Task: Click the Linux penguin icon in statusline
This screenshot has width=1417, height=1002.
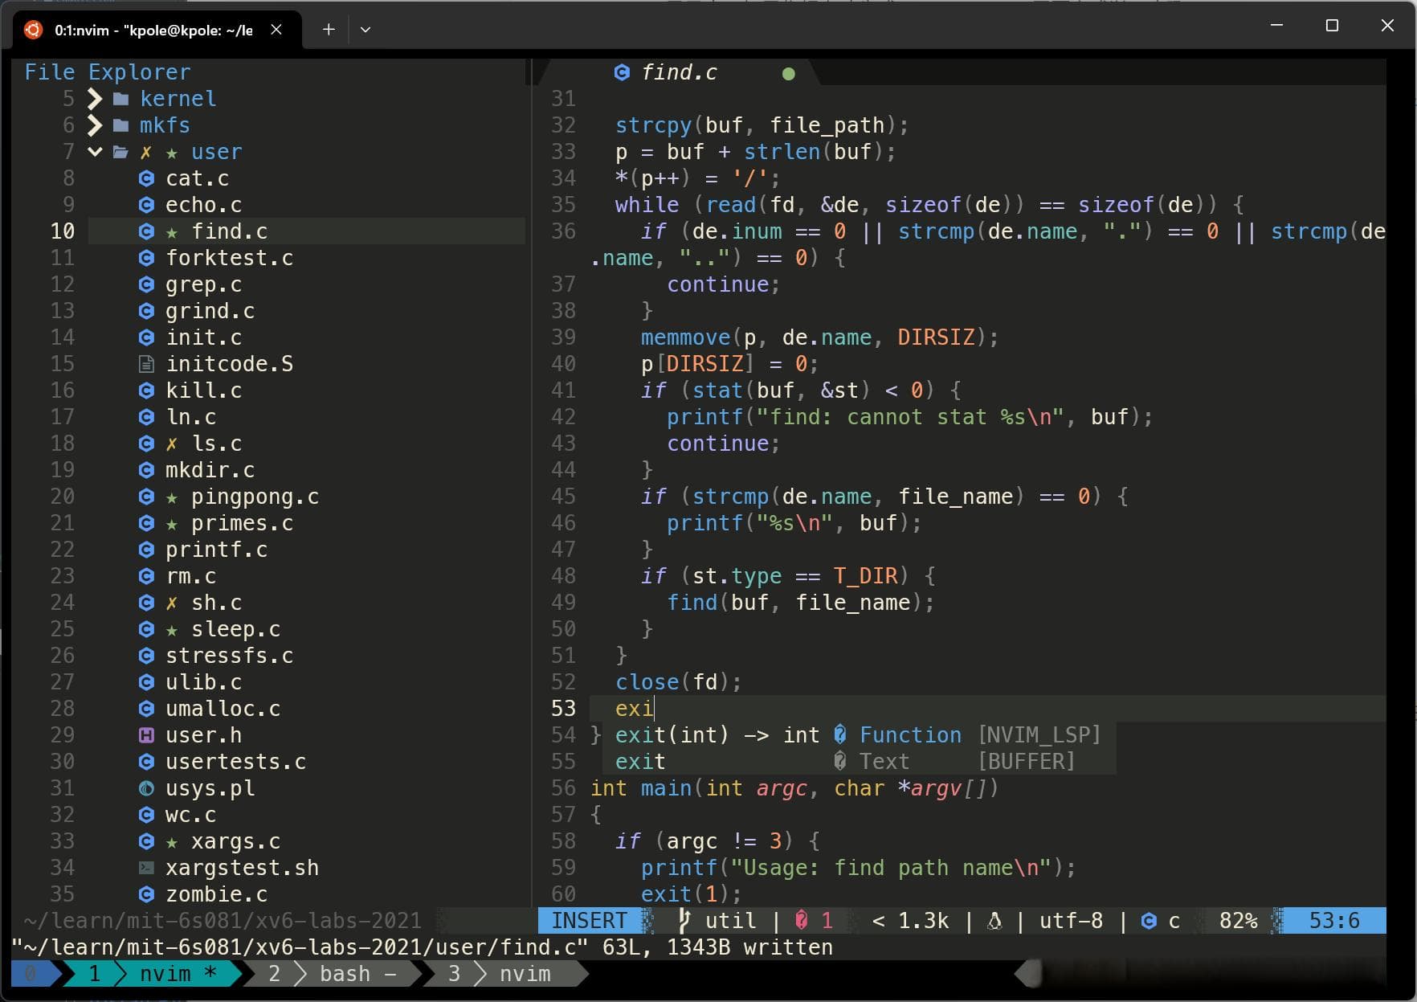Action: [x=994, y=921]
